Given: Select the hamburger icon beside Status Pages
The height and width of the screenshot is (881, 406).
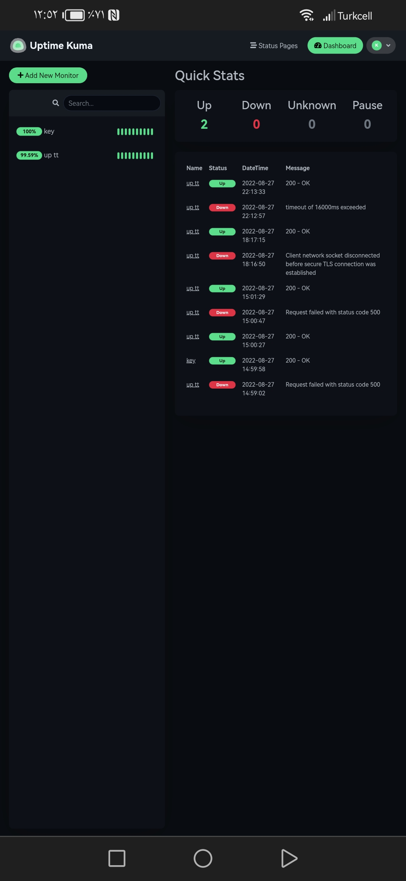Looking at the screenshot, I should click(253, 45).
